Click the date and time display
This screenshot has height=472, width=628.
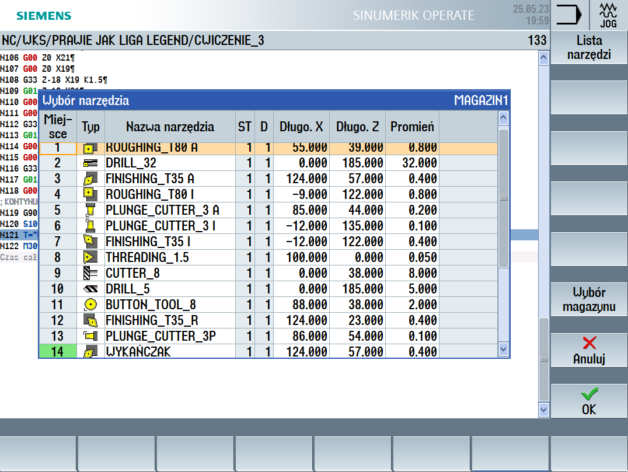click(x=531, y=15)
